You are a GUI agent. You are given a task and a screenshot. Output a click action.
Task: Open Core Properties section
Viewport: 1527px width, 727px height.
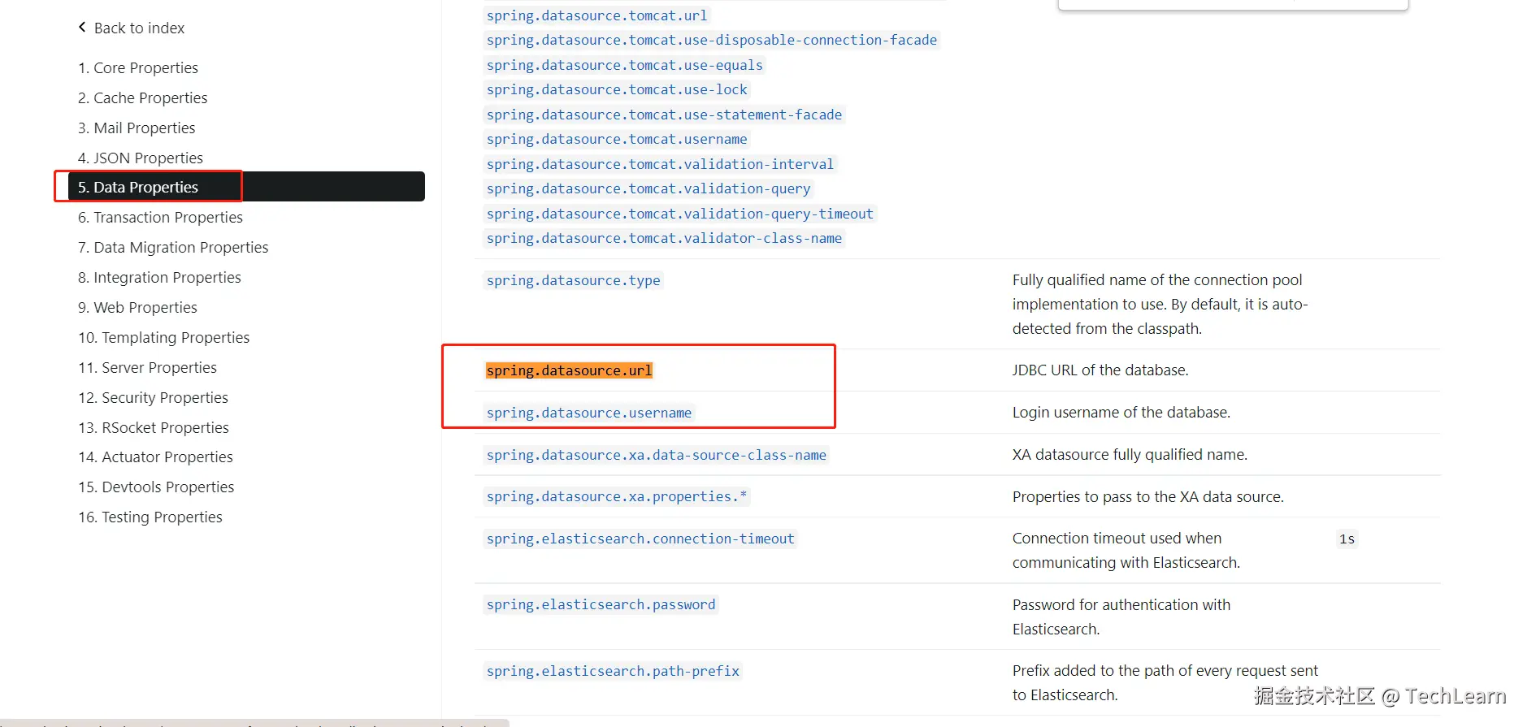tap(138, 67)
